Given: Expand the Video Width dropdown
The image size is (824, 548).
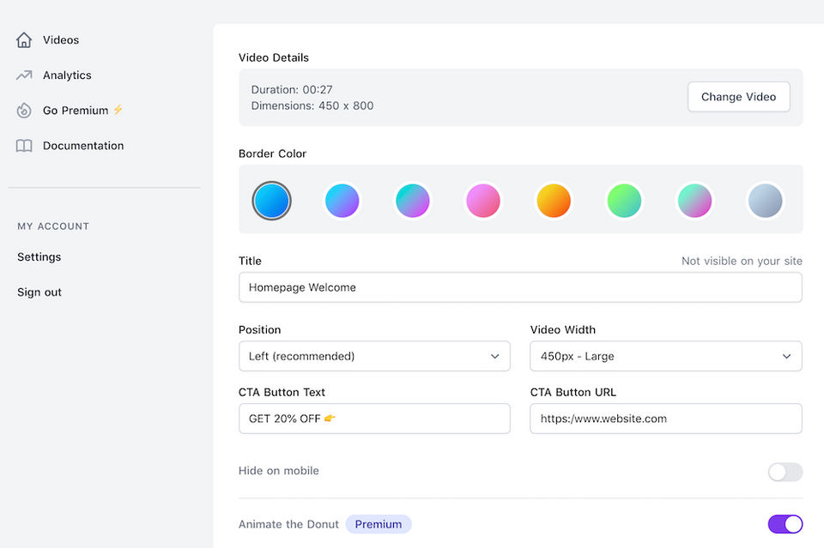Looking at the screenshot, I should point(666,356).
